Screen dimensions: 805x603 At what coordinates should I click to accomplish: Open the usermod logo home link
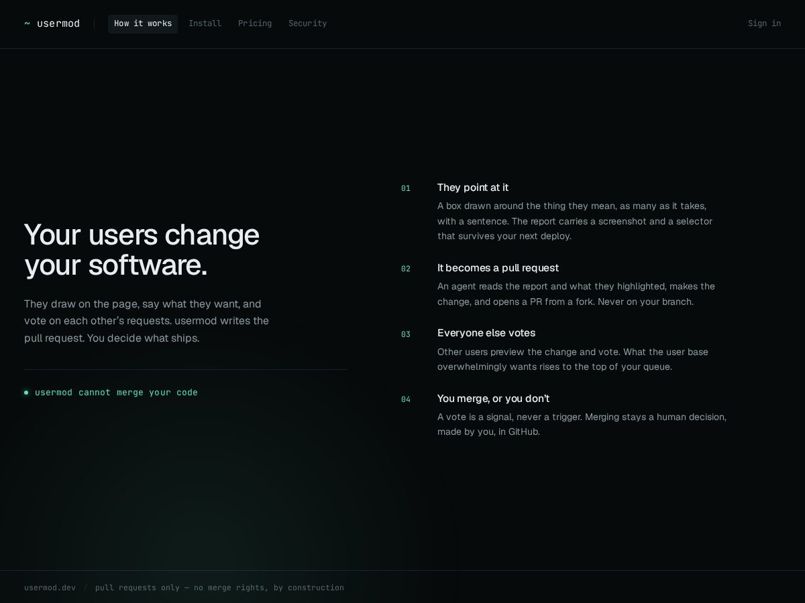pyautogui.click(x=52, y=23)
